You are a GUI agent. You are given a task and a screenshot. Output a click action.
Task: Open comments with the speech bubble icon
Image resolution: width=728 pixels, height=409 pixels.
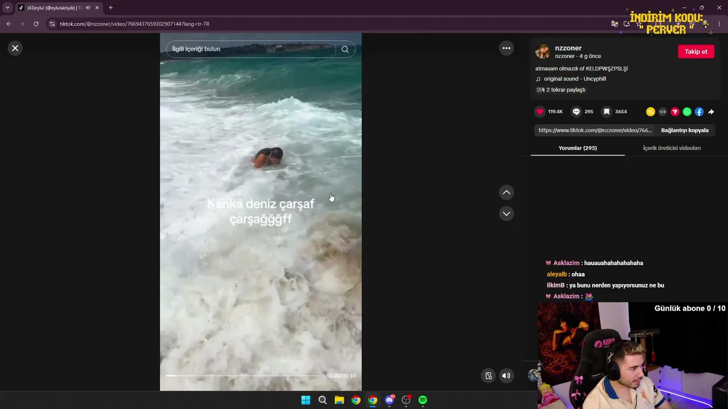click(x=576, y=112)
